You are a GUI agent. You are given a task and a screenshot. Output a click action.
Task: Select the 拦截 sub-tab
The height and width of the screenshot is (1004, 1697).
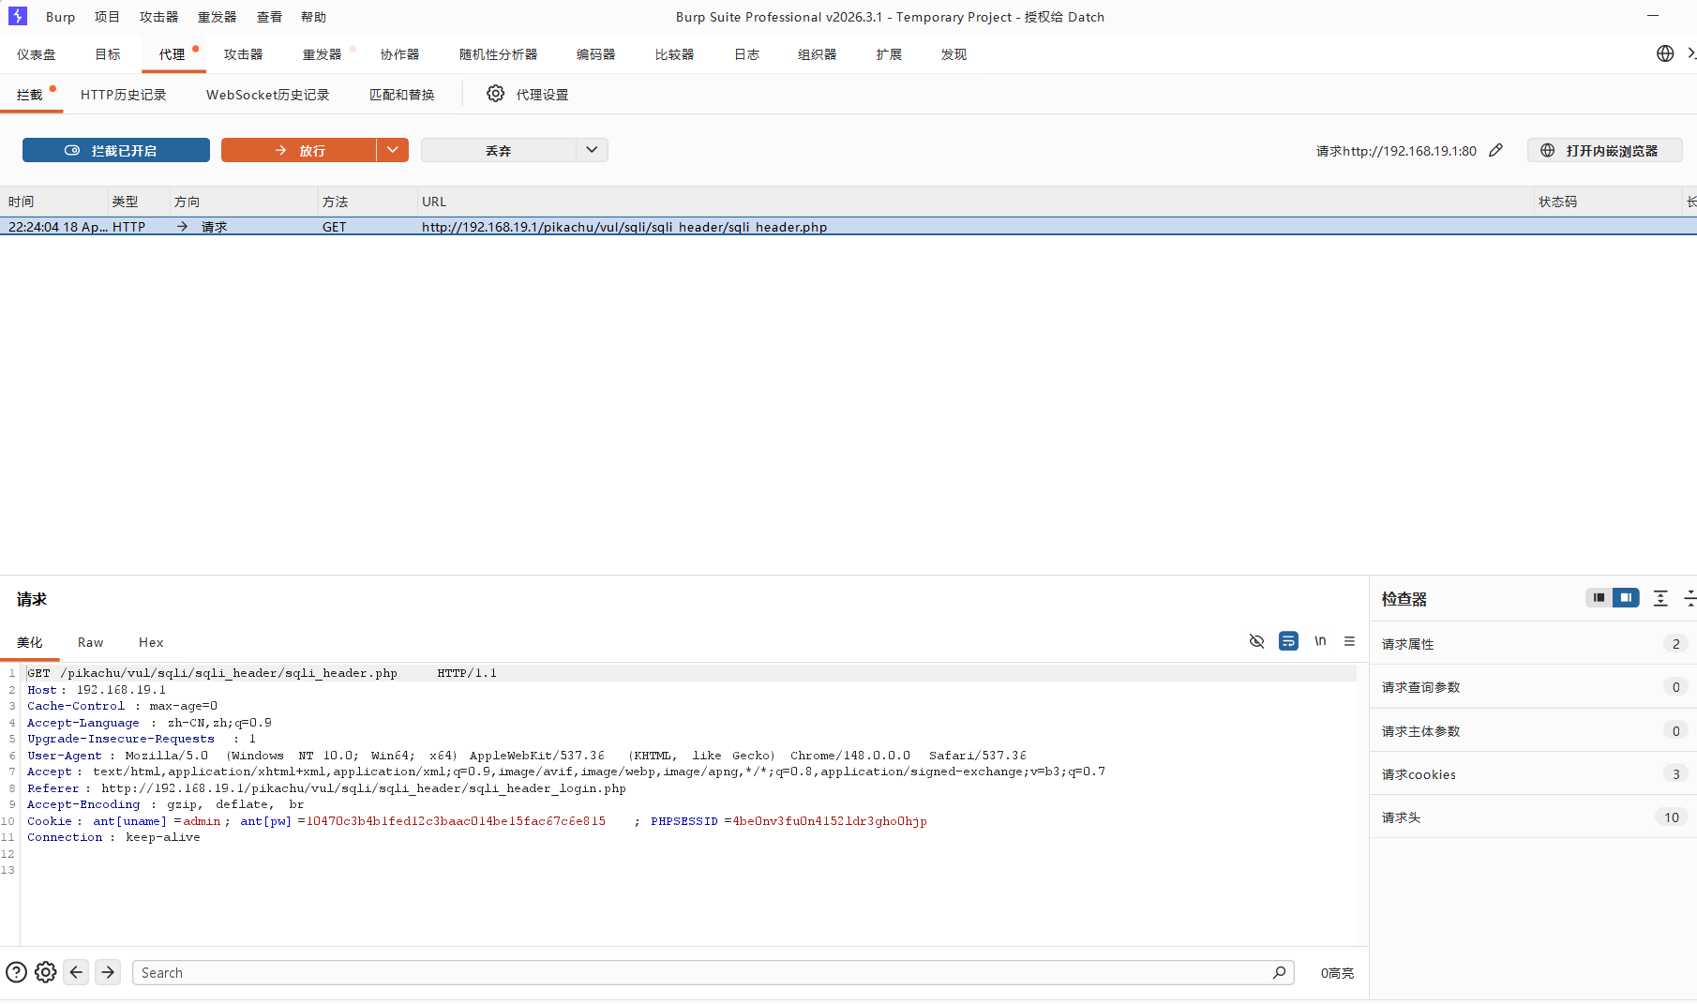31,95
